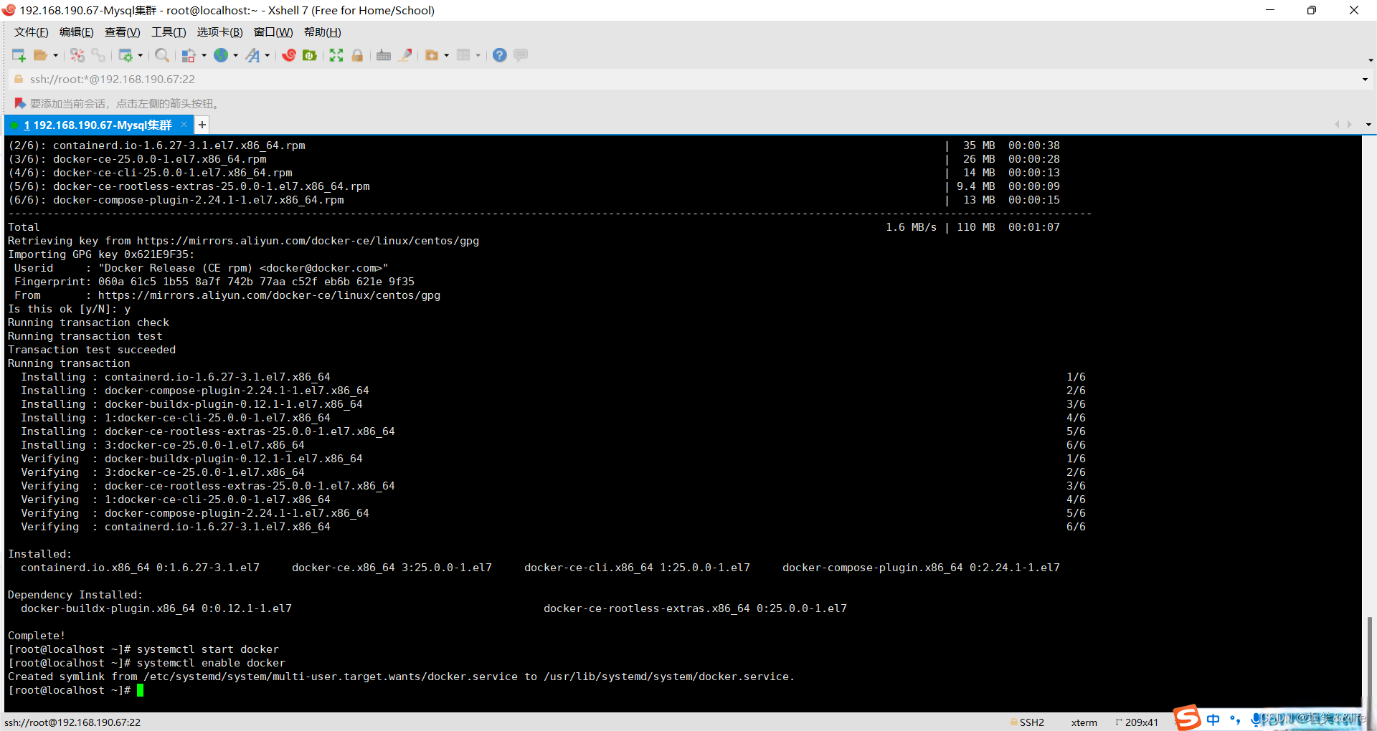
Task: Click the ssh://root@192.168.190.67:22 status text
Action: 72,722
